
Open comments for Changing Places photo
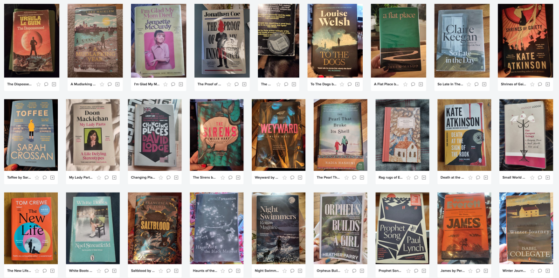tap(168, 177)
